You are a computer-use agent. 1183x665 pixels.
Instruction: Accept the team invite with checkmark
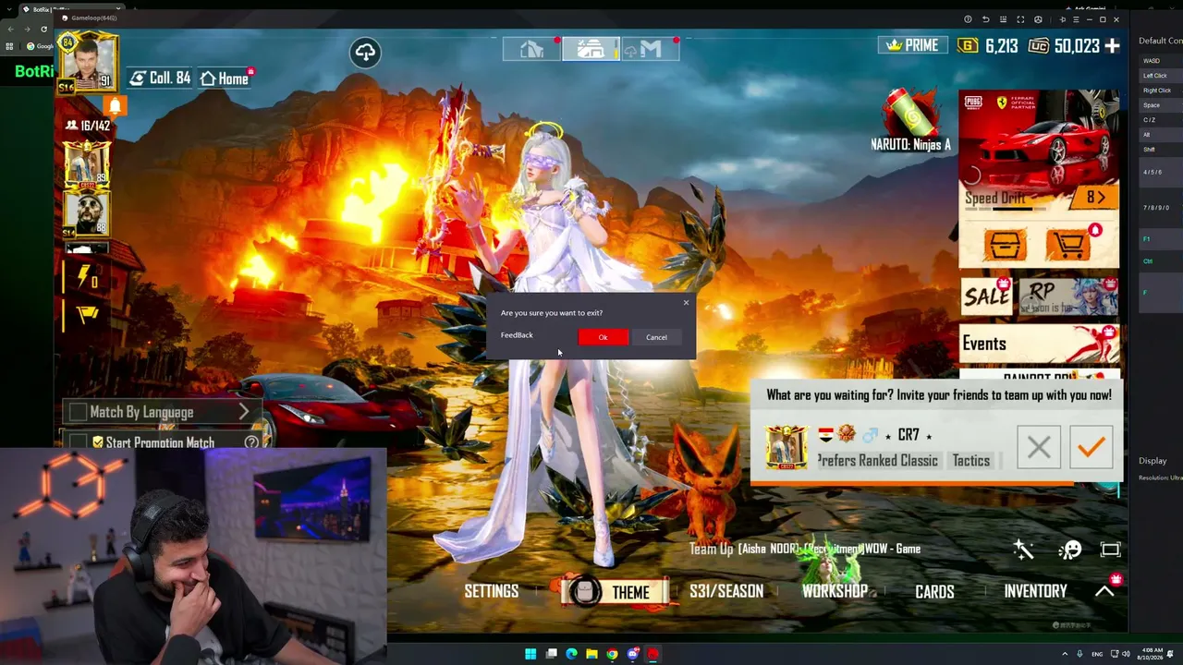[x=1091, y=447]
